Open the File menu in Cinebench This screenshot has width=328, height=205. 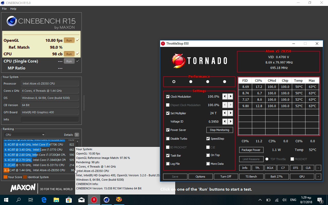4,9
